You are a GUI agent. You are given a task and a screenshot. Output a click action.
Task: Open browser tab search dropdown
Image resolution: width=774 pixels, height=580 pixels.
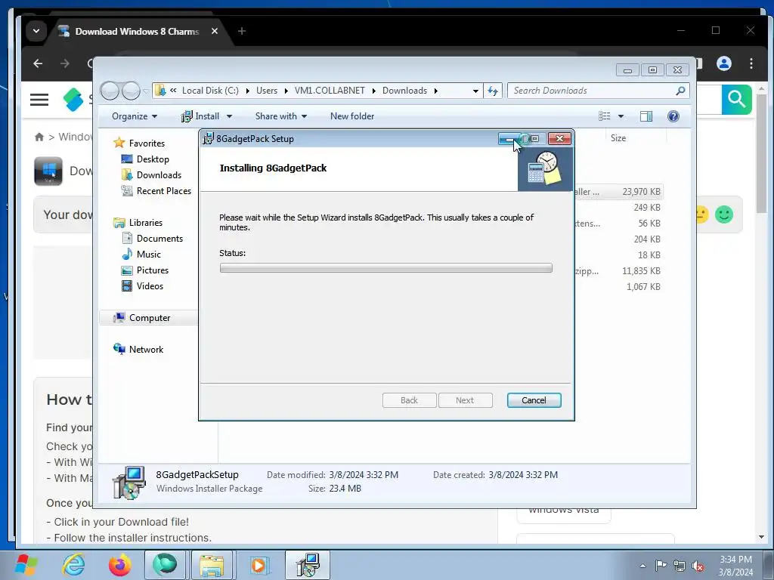click(x=36, y=31)
